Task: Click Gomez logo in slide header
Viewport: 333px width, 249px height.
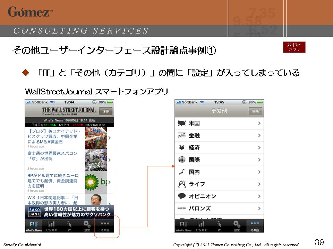Action: pos(31,12)
